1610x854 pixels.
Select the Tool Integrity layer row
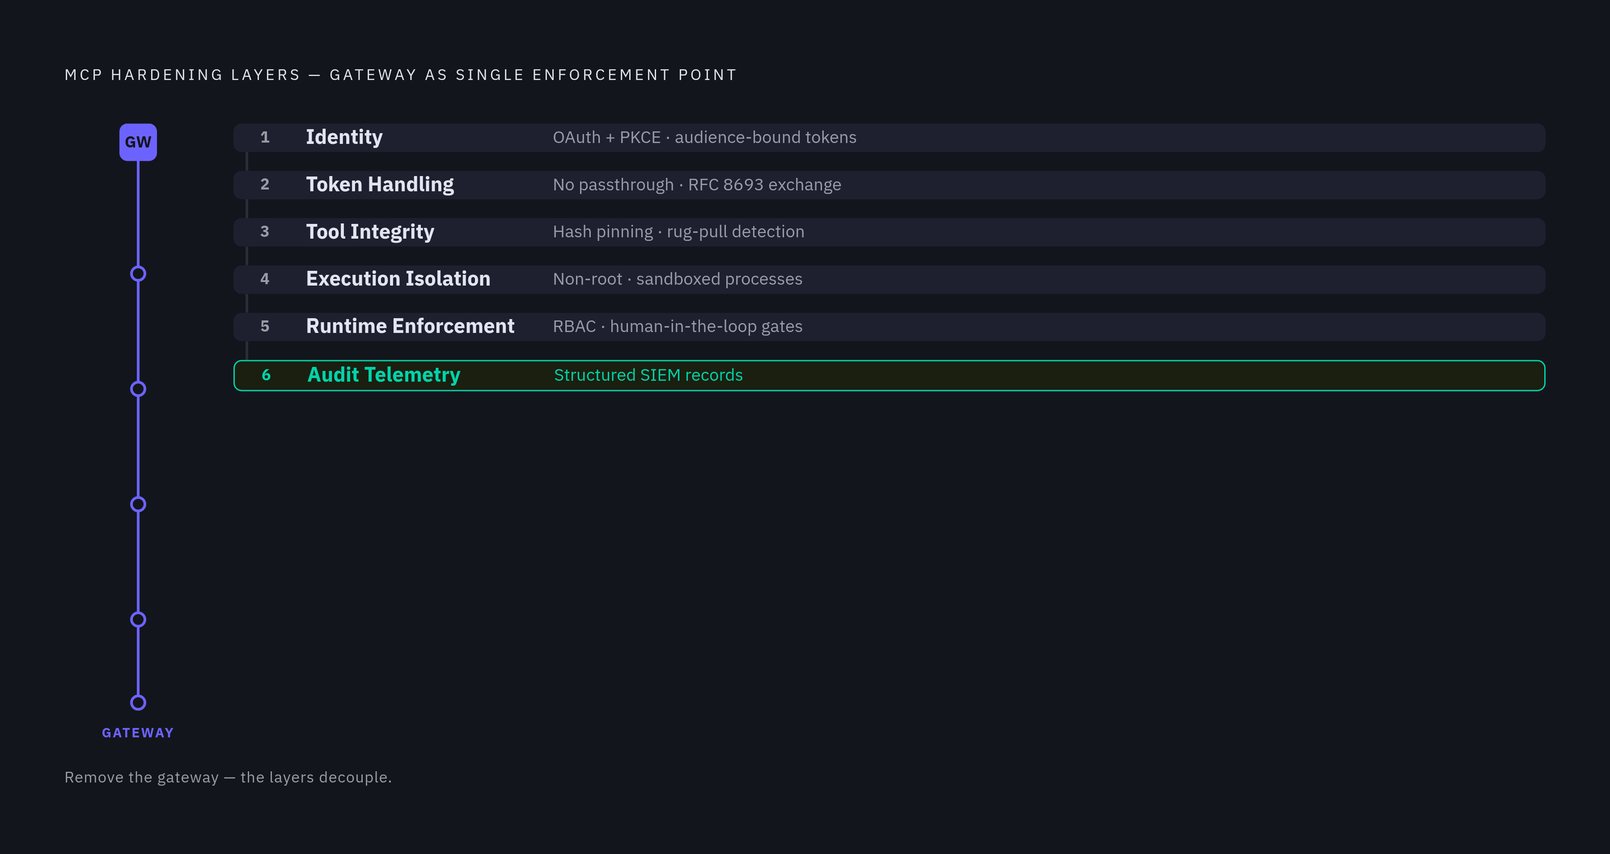[x=889, y=232]
